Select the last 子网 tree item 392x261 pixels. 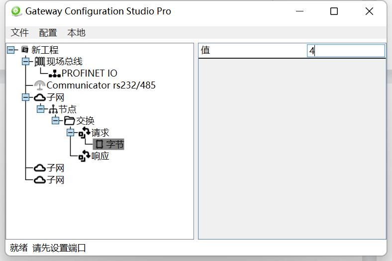click(49, 180)
